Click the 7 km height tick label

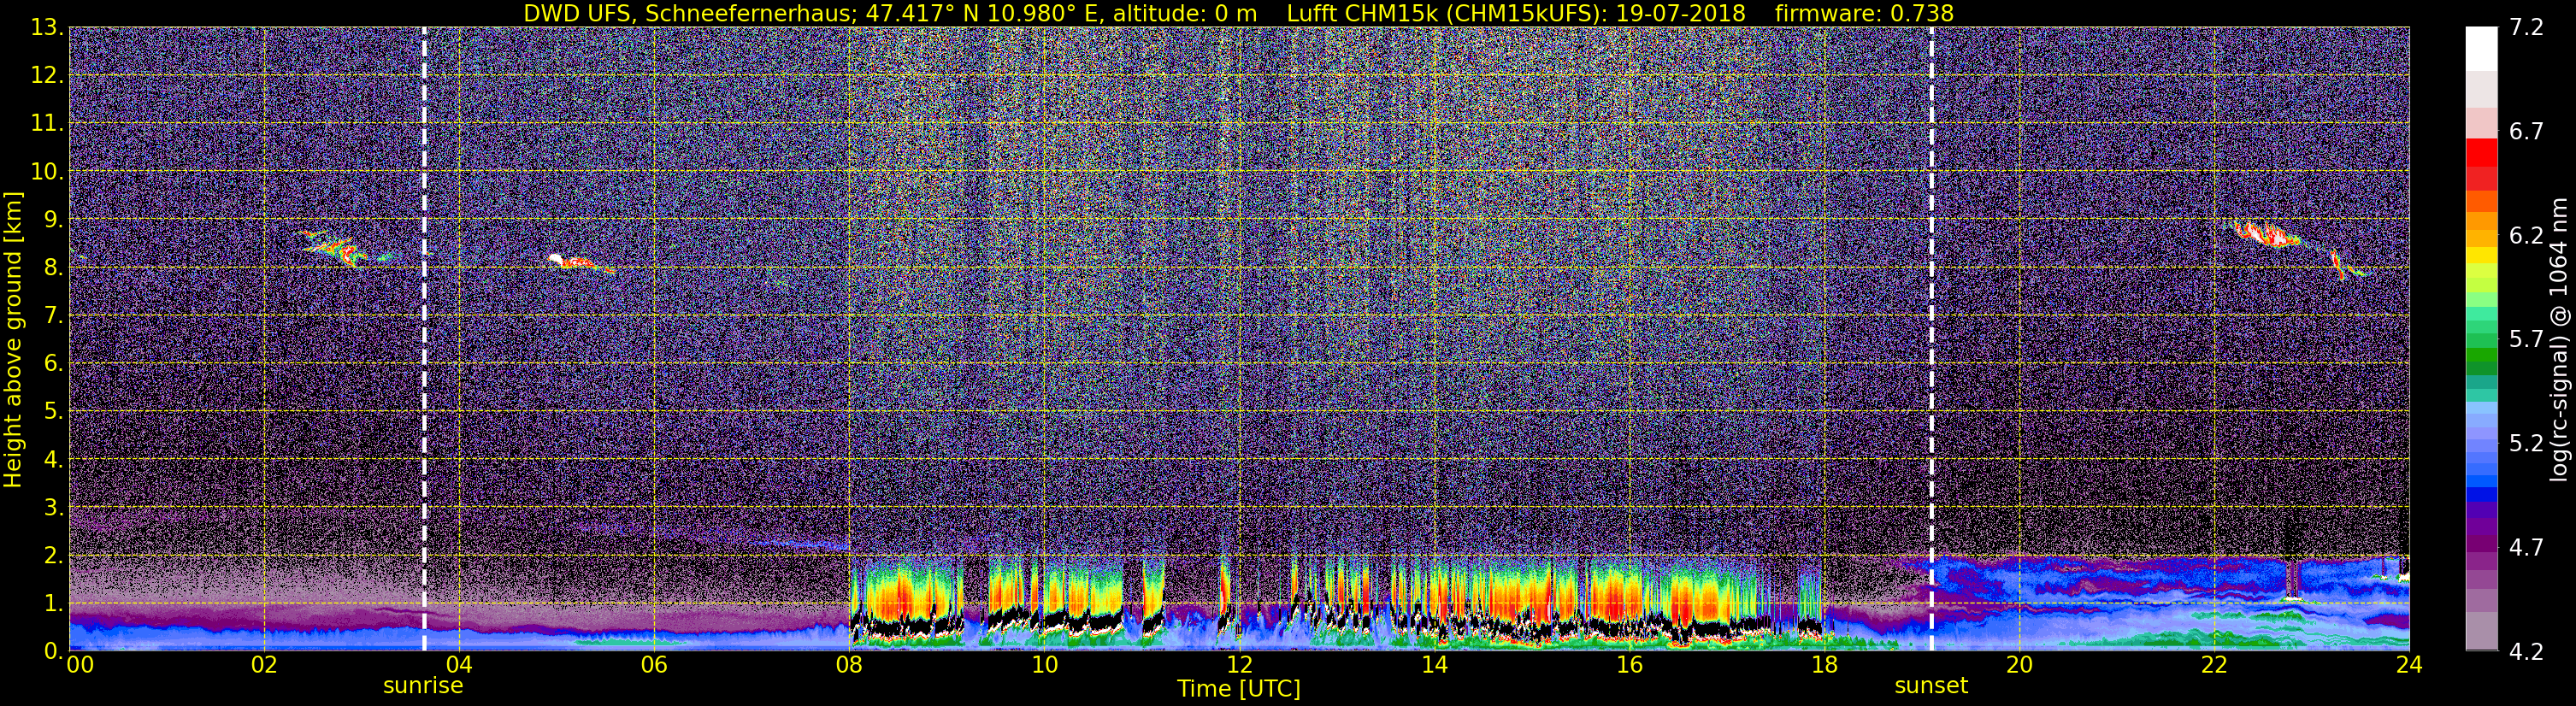pos(53,316)
